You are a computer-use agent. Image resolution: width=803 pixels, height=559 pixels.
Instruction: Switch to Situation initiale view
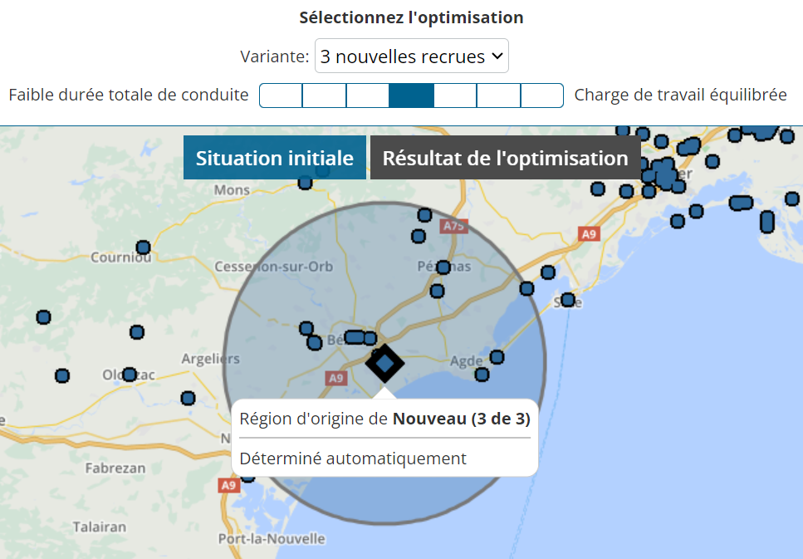(x=274, y=158)
